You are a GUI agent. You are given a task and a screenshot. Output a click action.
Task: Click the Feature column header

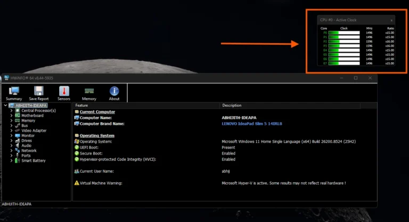(x=146, y=105)
